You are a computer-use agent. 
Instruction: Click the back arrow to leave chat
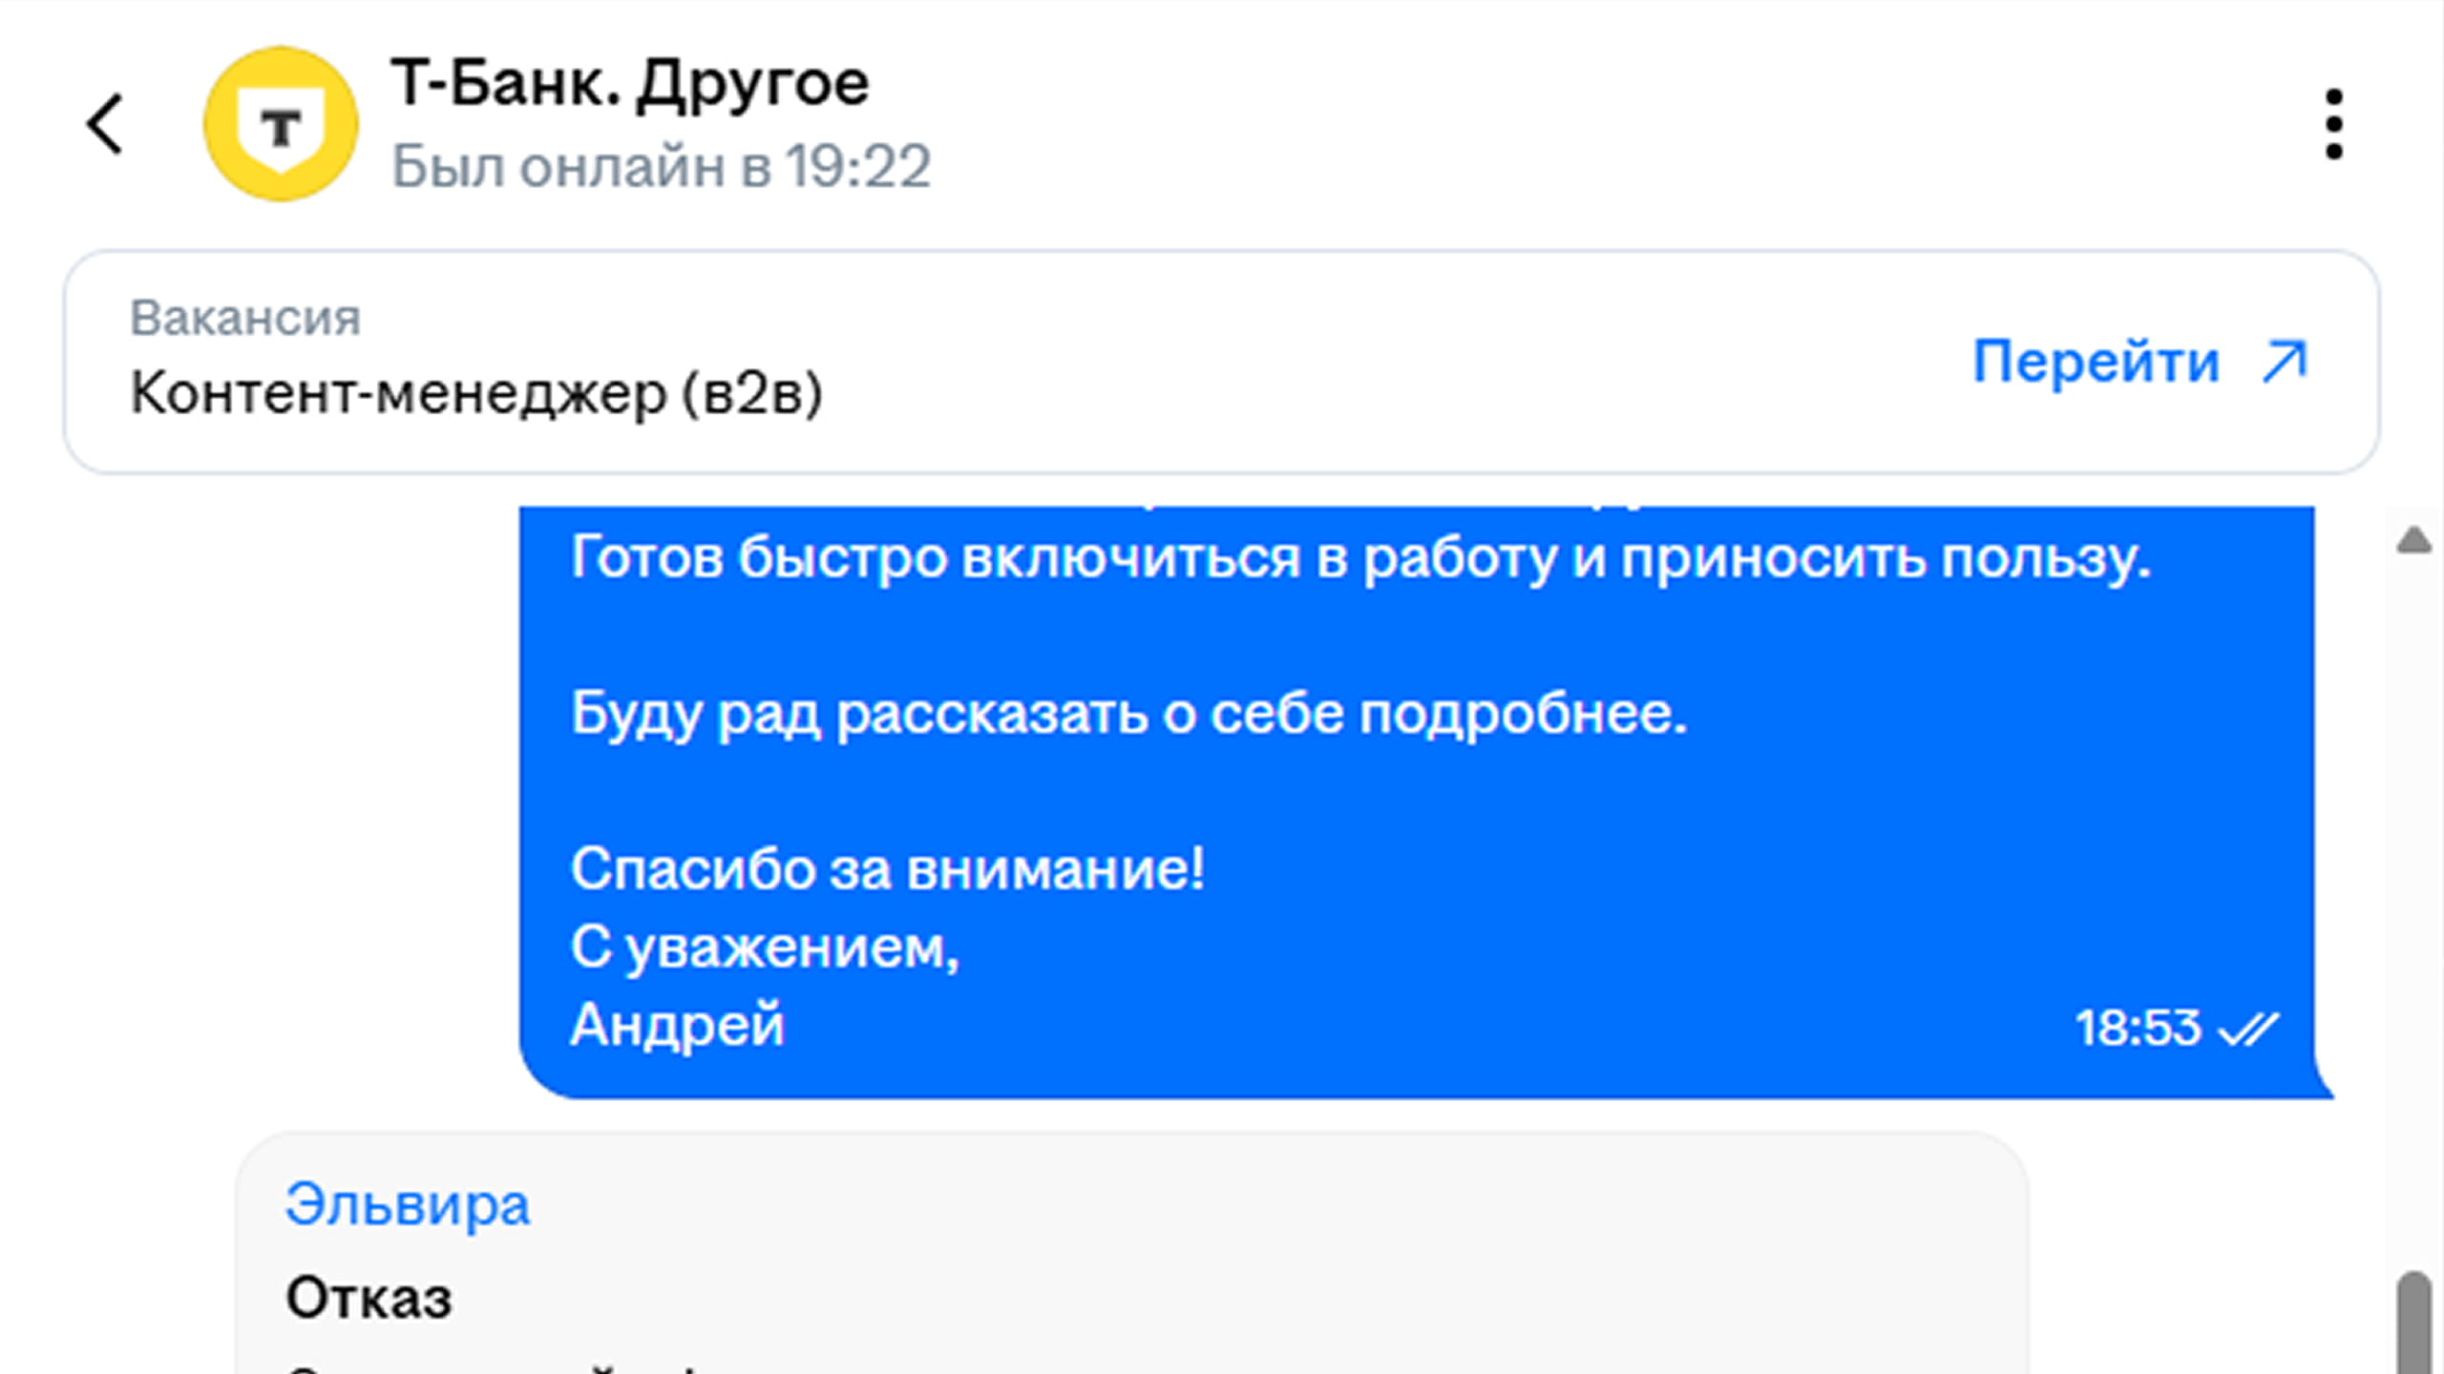[x=105, y=124]
